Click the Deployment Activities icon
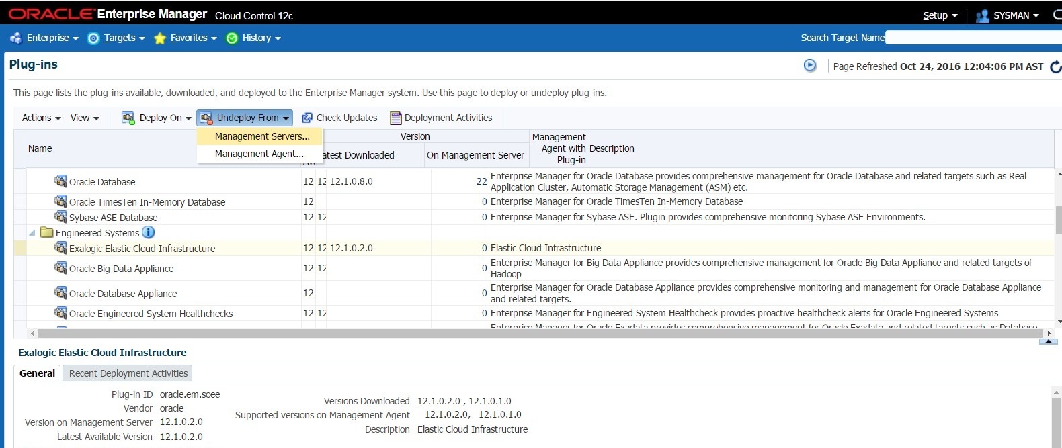Image resolution: width=1062 pixels, height=448 pixels. pos(396,118)
